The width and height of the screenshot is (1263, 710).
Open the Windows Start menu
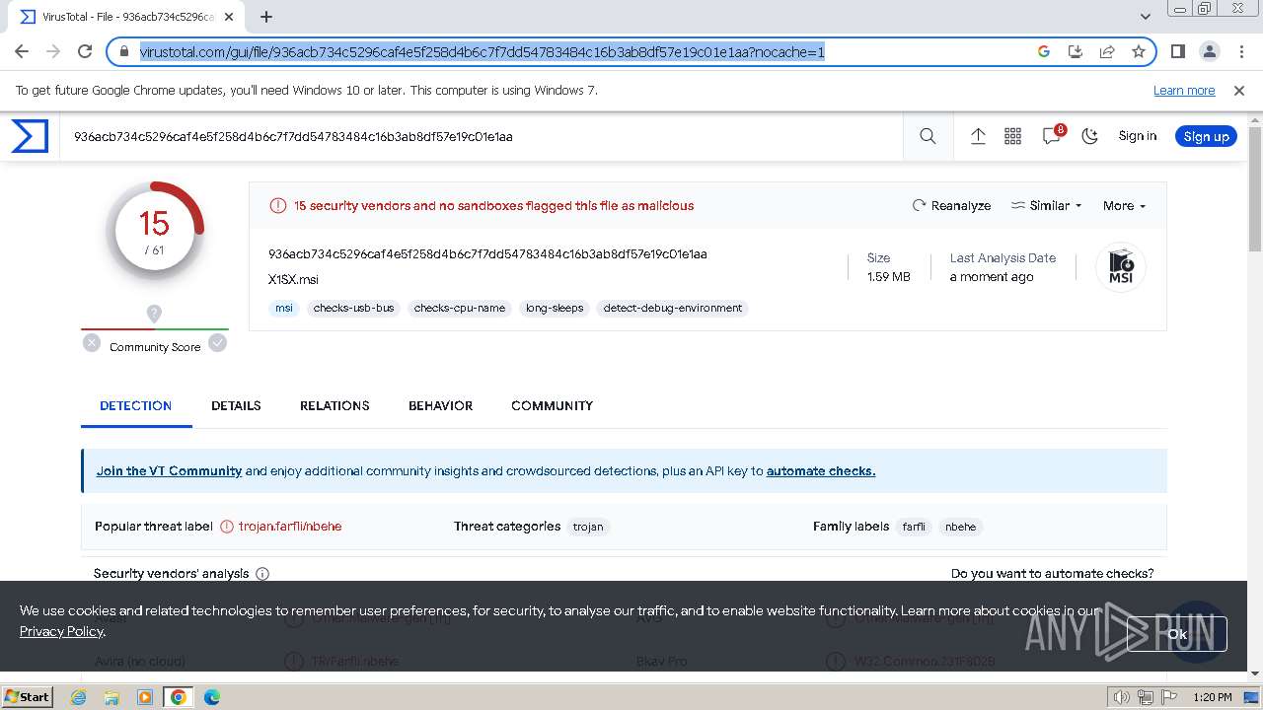pos(28,697)
